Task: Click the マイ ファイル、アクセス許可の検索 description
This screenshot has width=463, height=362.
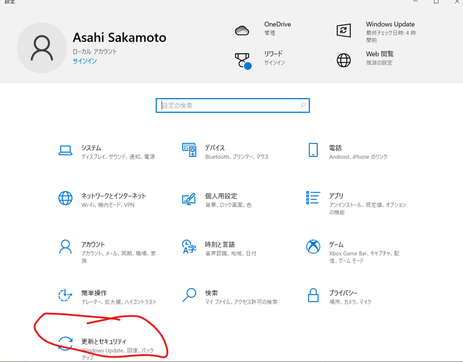Action: 241,302
